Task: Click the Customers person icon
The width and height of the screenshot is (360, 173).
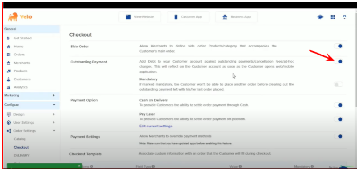Action: click(x=8, y=79)
